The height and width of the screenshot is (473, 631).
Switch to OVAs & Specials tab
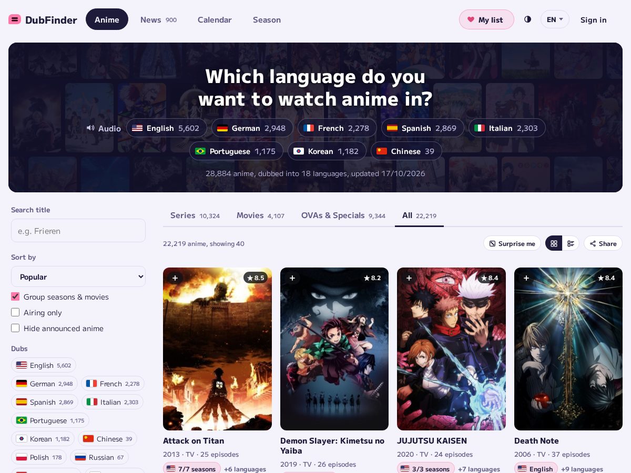click(x=343, y=215)
